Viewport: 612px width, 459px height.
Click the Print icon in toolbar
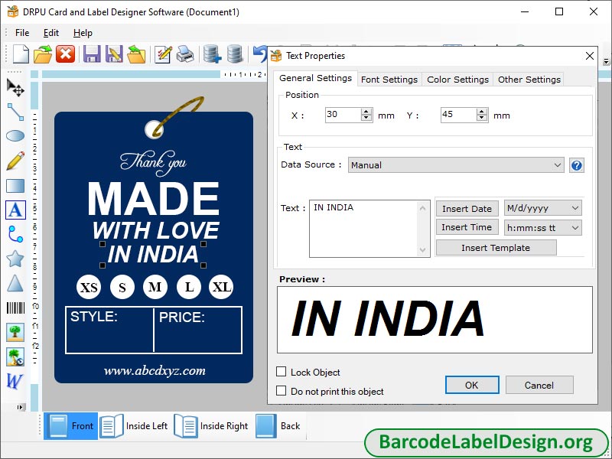pos(185,54)
